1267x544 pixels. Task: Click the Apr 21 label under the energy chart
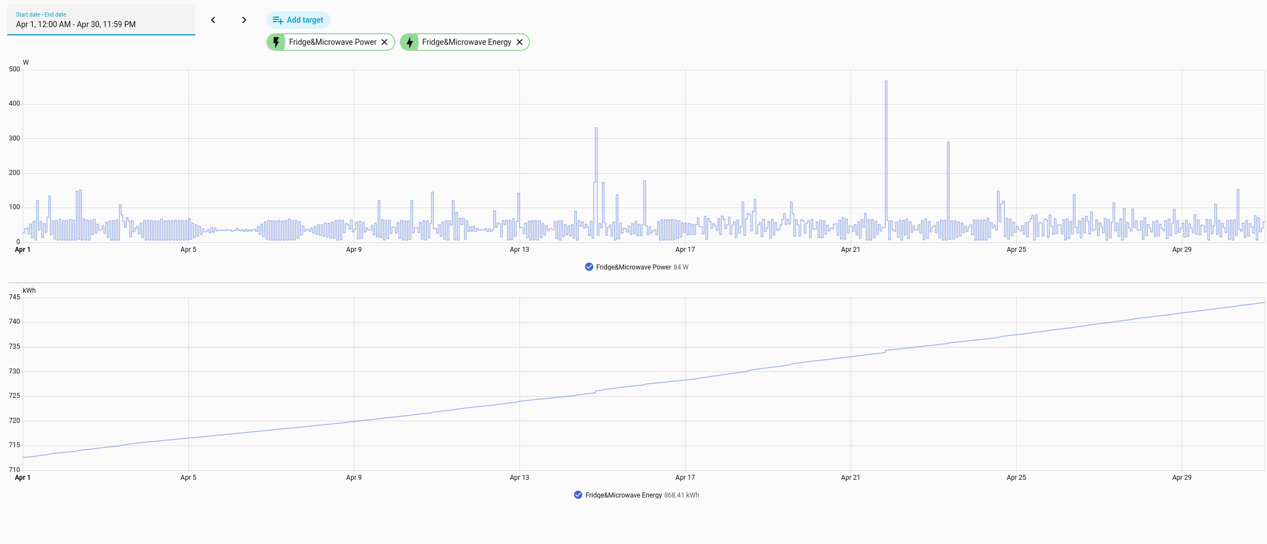851,478
